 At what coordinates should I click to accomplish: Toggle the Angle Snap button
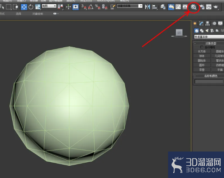coord(91,7)
